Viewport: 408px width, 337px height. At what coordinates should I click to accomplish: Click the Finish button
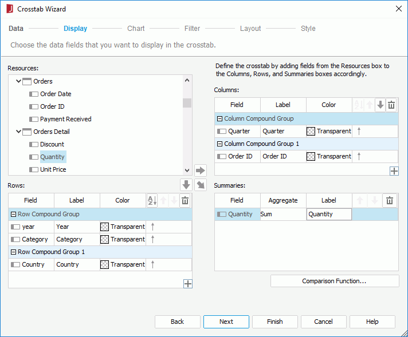[275, 322]
